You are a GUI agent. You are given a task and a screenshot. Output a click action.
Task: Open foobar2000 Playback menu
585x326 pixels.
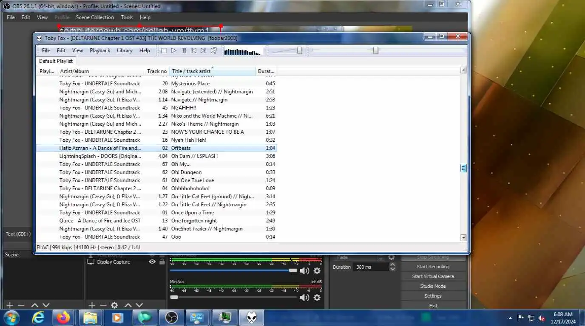pos(100,51)
